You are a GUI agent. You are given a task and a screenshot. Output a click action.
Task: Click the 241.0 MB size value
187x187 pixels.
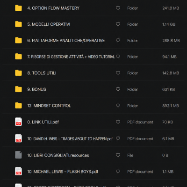[x=171, y=8]
